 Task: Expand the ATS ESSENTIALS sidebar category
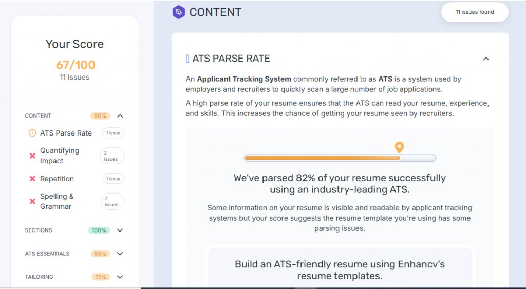(x=120, y=254)
